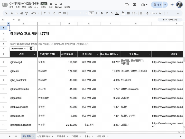Switch to 선별 원고 분석 sheet tab
Screen dimensions: 185x139
pyautogui.click(x=44, y=136)
